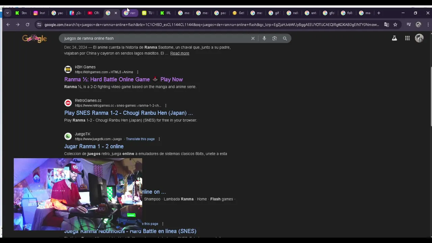
Task: Click the Google logo
Action: [34, 38]
